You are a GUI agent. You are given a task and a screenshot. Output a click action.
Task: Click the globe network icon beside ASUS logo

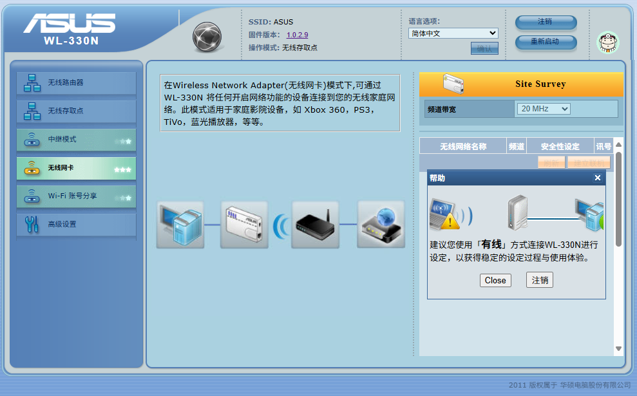pos(207,37)
